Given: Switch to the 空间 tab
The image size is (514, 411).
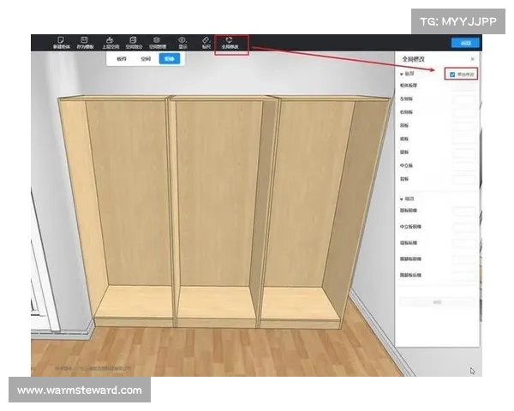Looking at the screenshot, I should pyautogui.click(x=146, y=60).
